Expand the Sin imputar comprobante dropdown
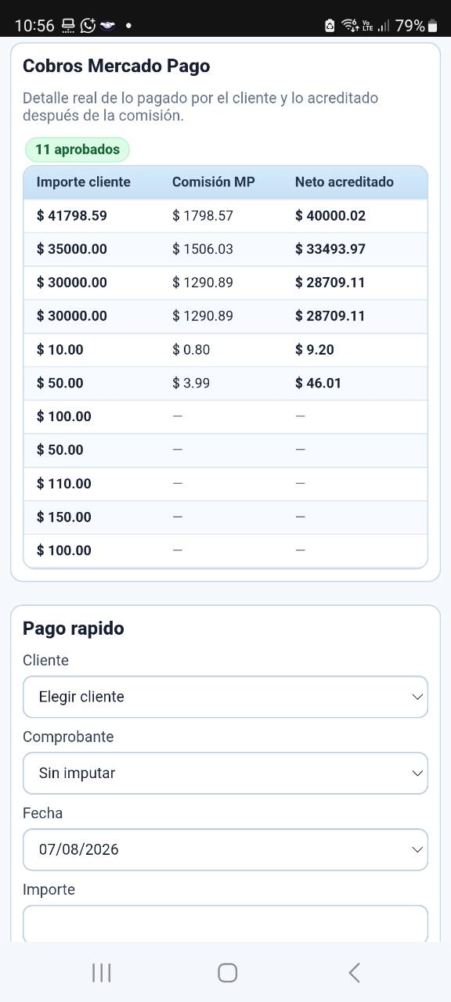 pos(225,773)
